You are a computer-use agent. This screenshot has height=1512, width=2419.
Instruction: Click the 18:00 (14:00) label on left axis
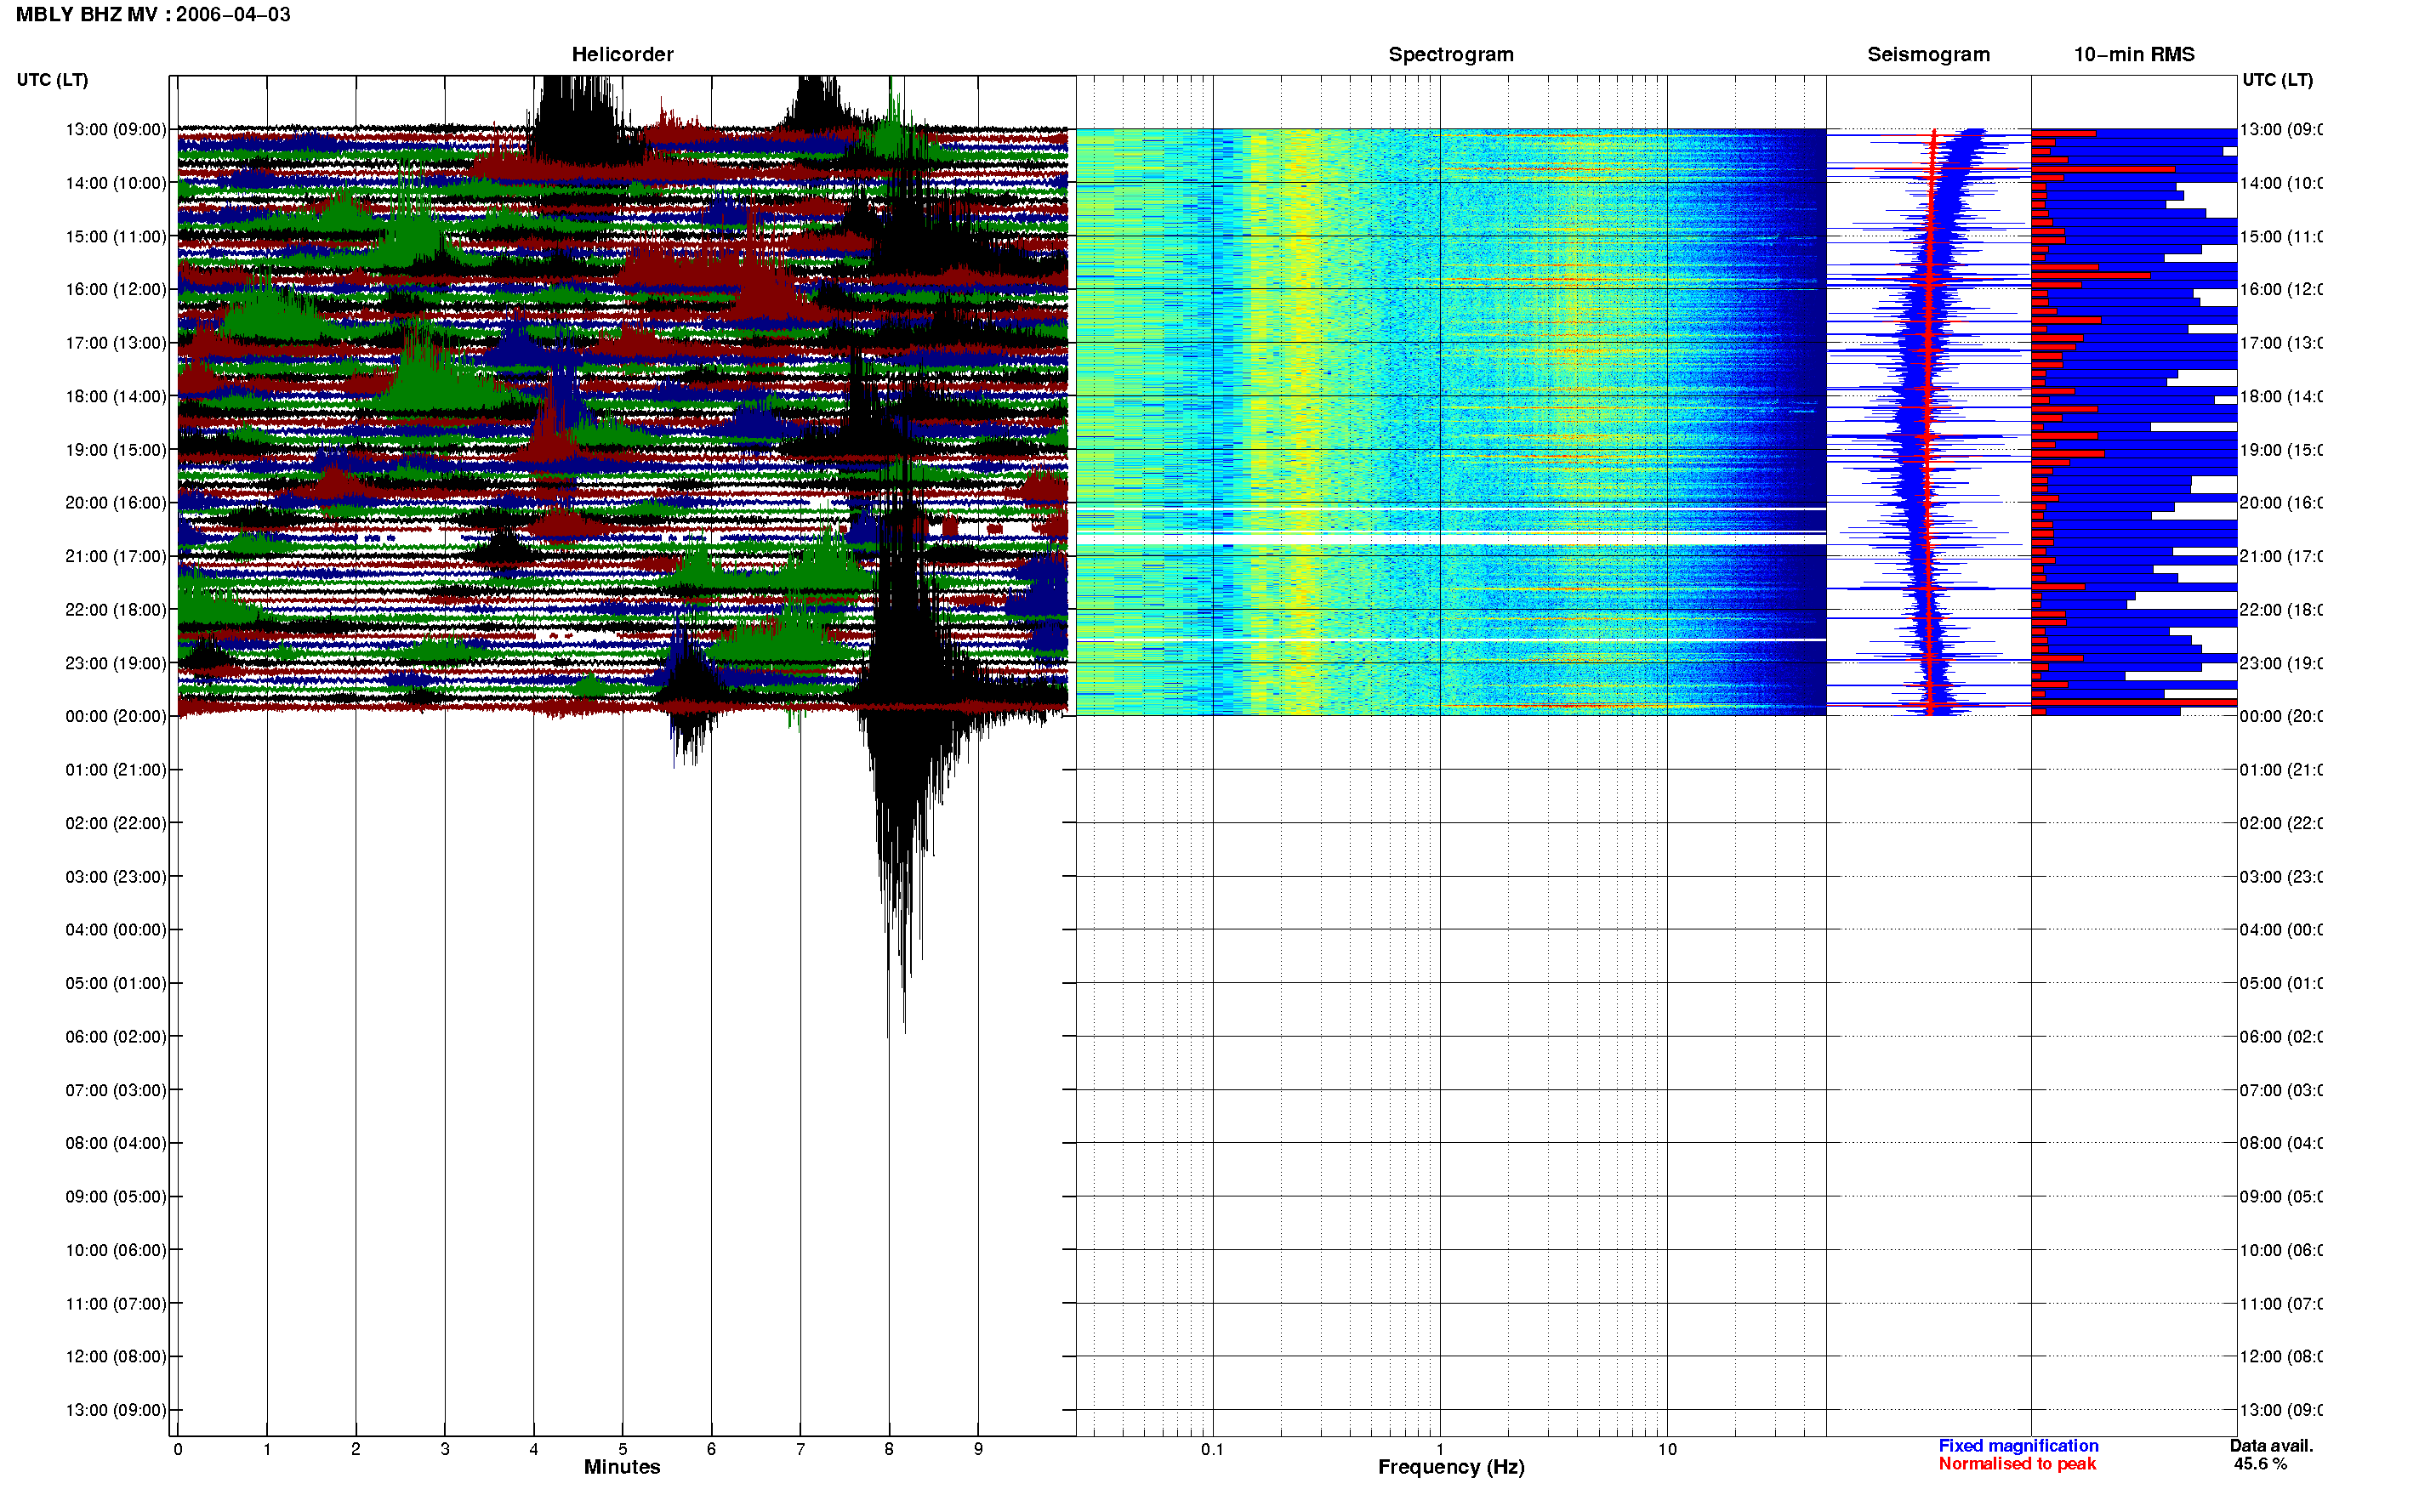(x=116, y=397)
